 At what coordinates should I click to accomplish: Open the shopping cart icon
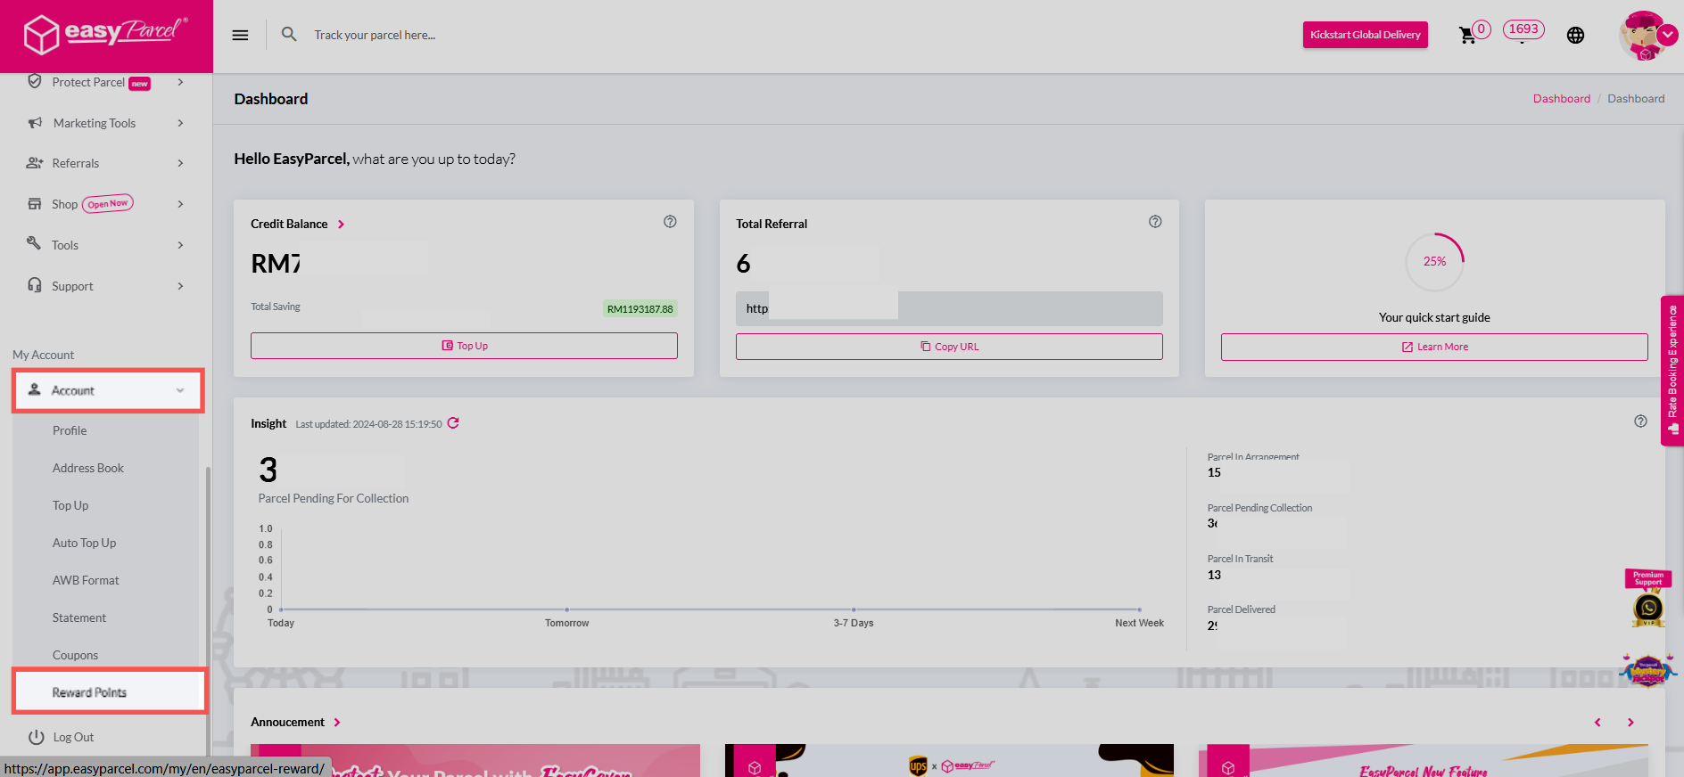click(x=1467, y=36)
